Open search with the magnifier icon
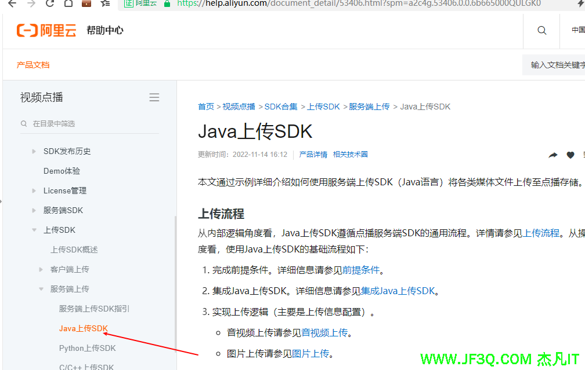This screenshot has height=370, width=585. point(541,31)
